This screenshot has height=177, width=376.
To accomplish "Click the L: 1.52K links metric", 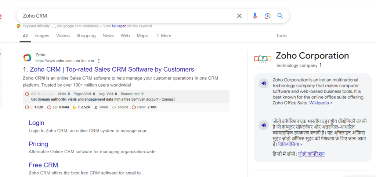I will [34, 107].
